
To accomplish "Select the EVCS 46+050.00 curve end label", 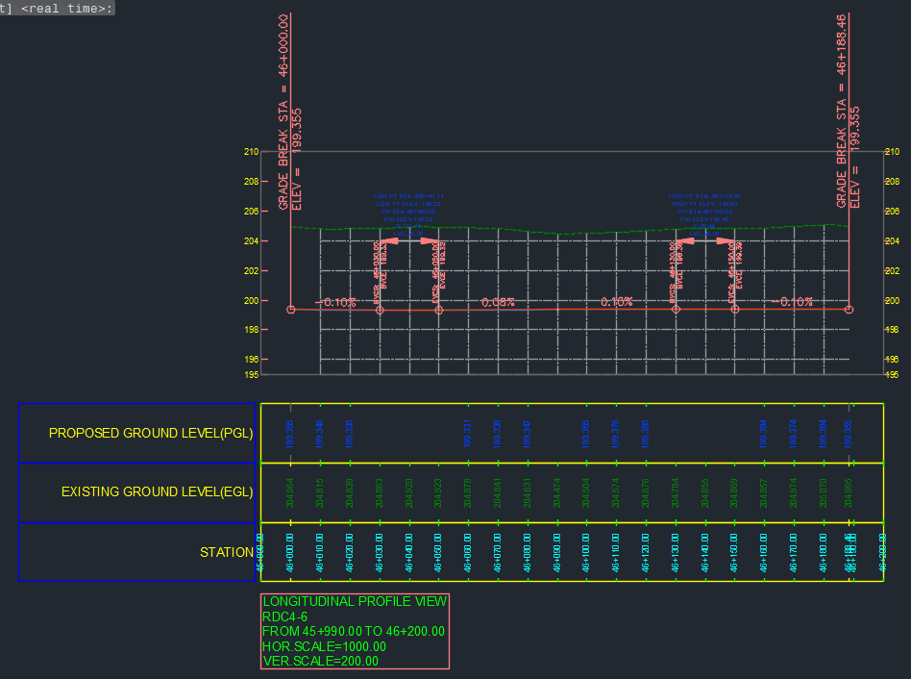I will click(435, 273).
